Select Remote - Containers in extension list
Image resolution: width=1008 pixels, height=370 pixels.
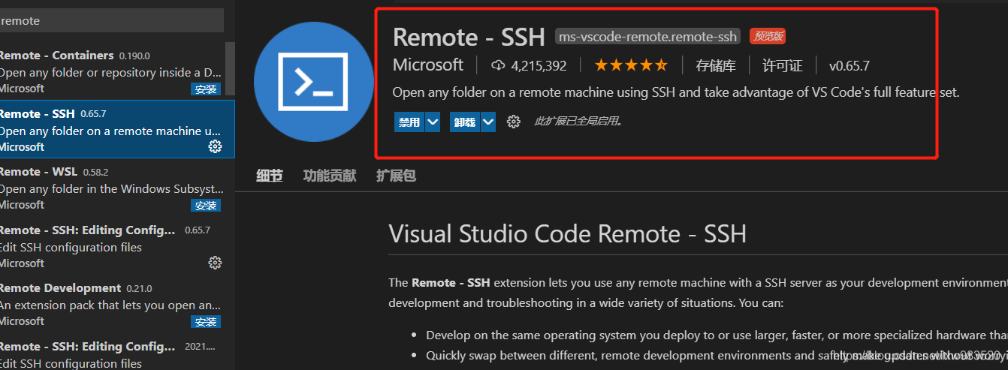coord(114,71)
